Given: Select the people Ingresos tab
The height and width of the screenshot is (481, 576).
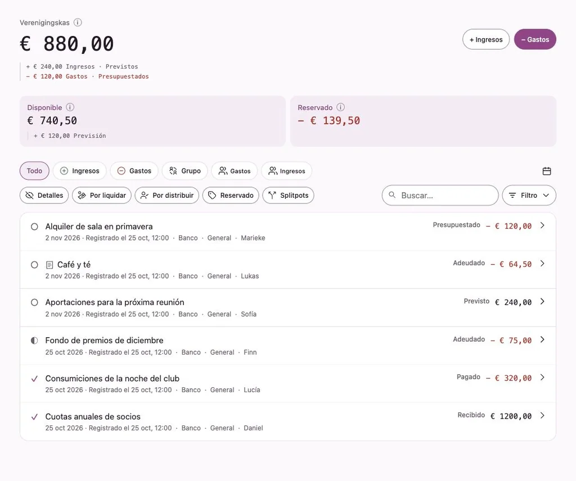Looking at the screenshot, I should [x=286, y=171].
